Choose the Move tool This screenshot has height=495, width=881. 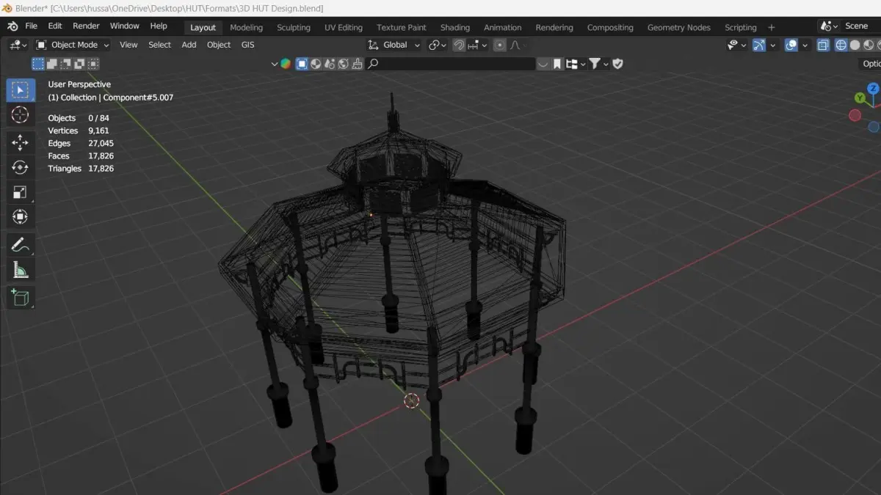[20, 143]
